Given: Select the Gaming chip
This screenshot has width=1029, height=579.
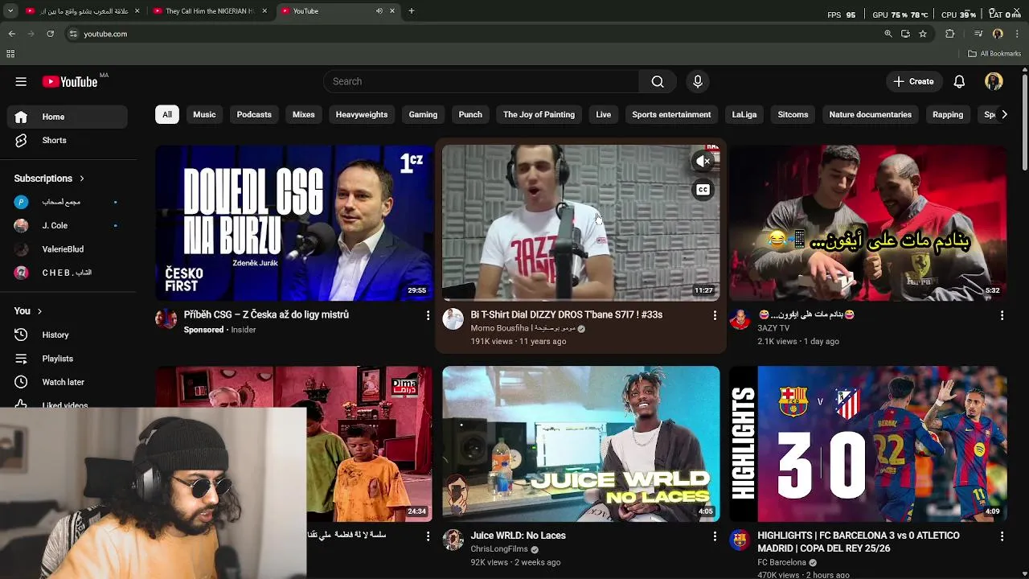Looking at the screenshot, I should click(x=423, y=114).
